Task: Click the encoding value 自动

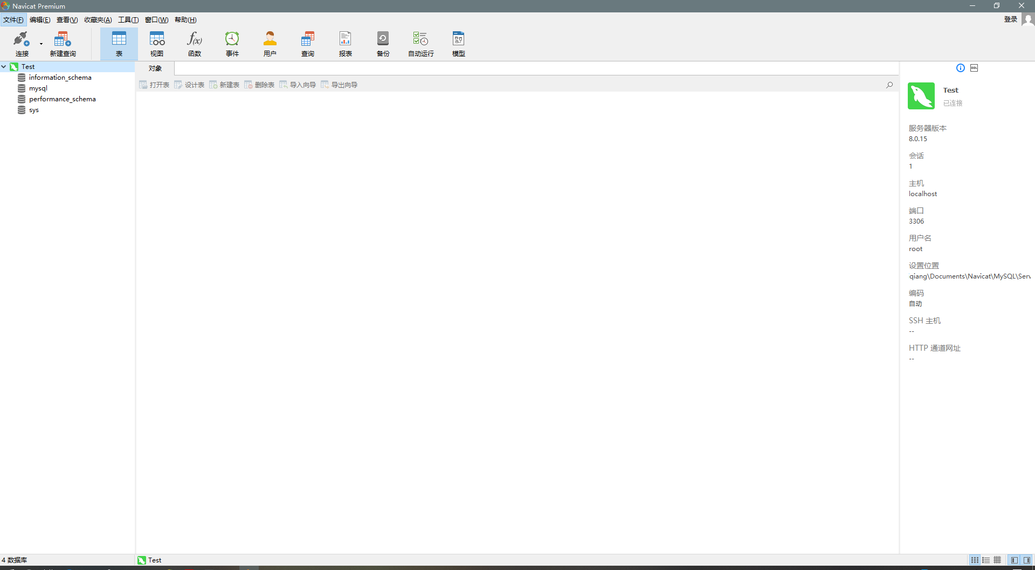Action: click(x=915, y=304)
